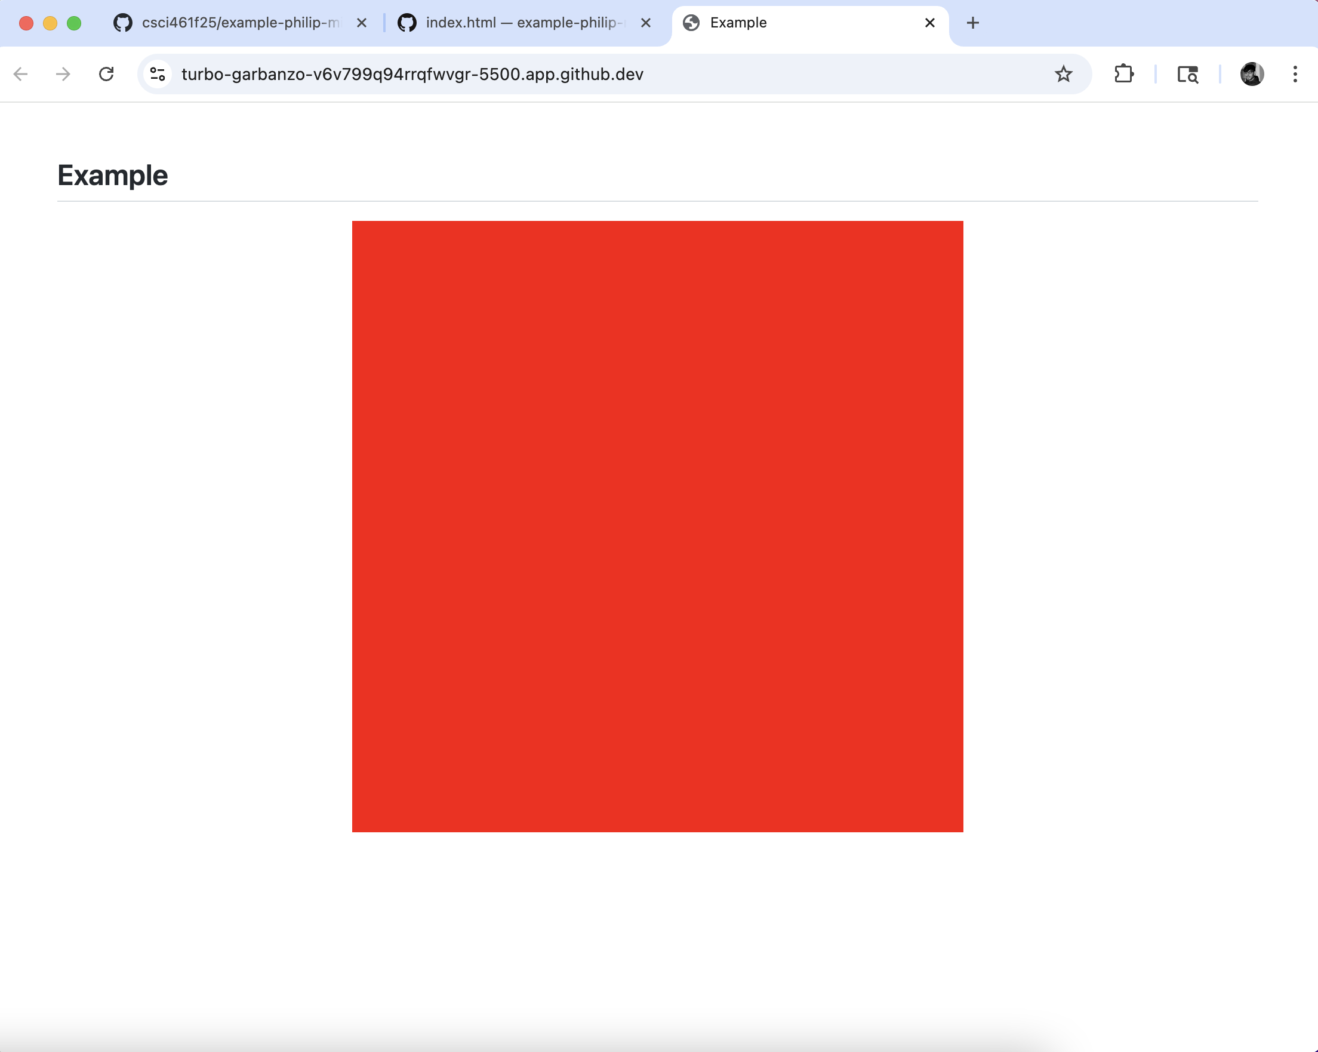Image resolution: width=1318 pixels, height=1052 pixels.
Task: Open the Chrome three-dot menu
Action: tap(1295, 74)
